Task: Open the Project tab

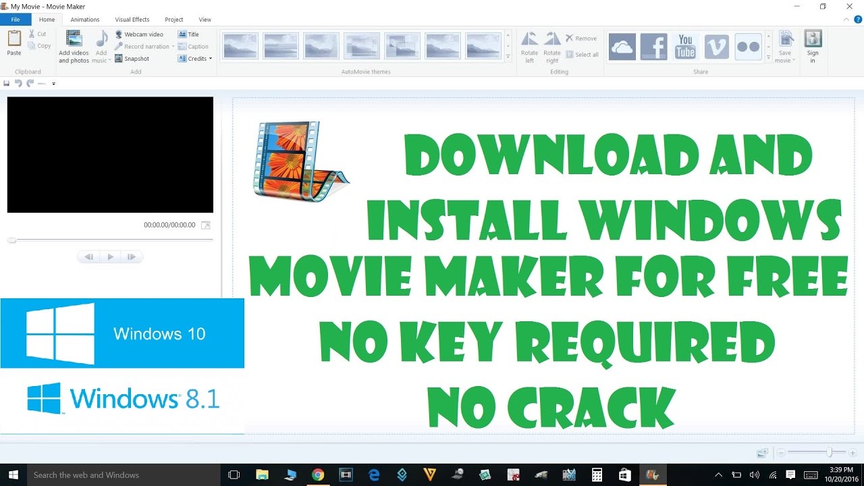Action: [x=174, y=20]
